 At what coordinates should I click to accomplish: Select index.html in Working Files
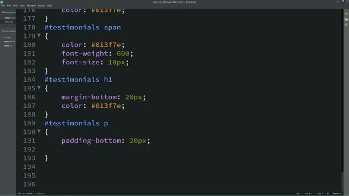(10, 17)
